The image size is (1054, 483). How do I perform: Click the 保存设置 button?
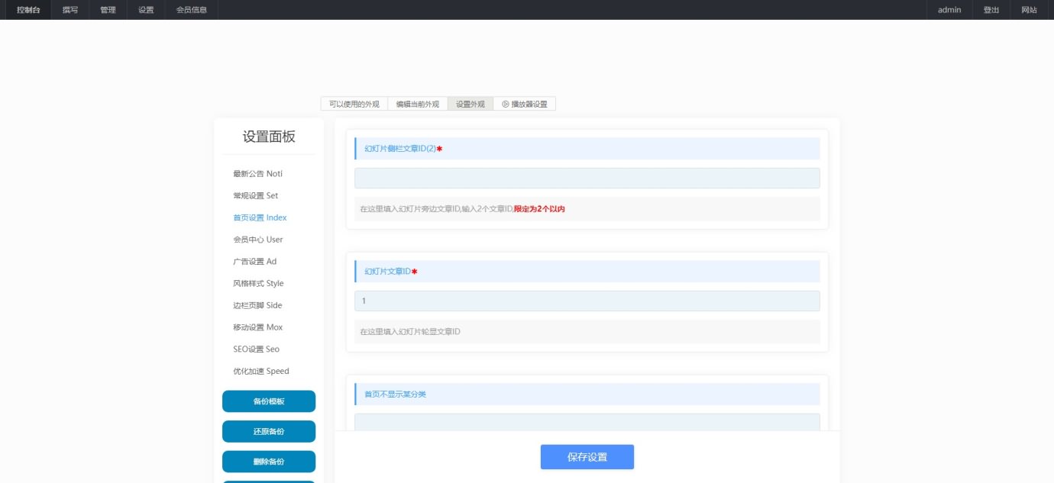coord(587,457)
